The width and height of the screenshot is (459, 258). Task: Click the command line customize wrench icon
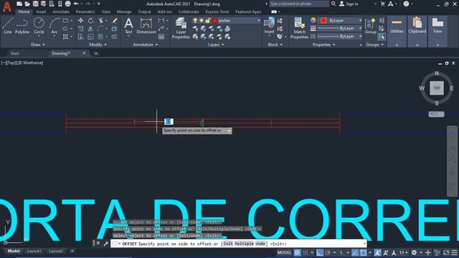tap(105, 244)
